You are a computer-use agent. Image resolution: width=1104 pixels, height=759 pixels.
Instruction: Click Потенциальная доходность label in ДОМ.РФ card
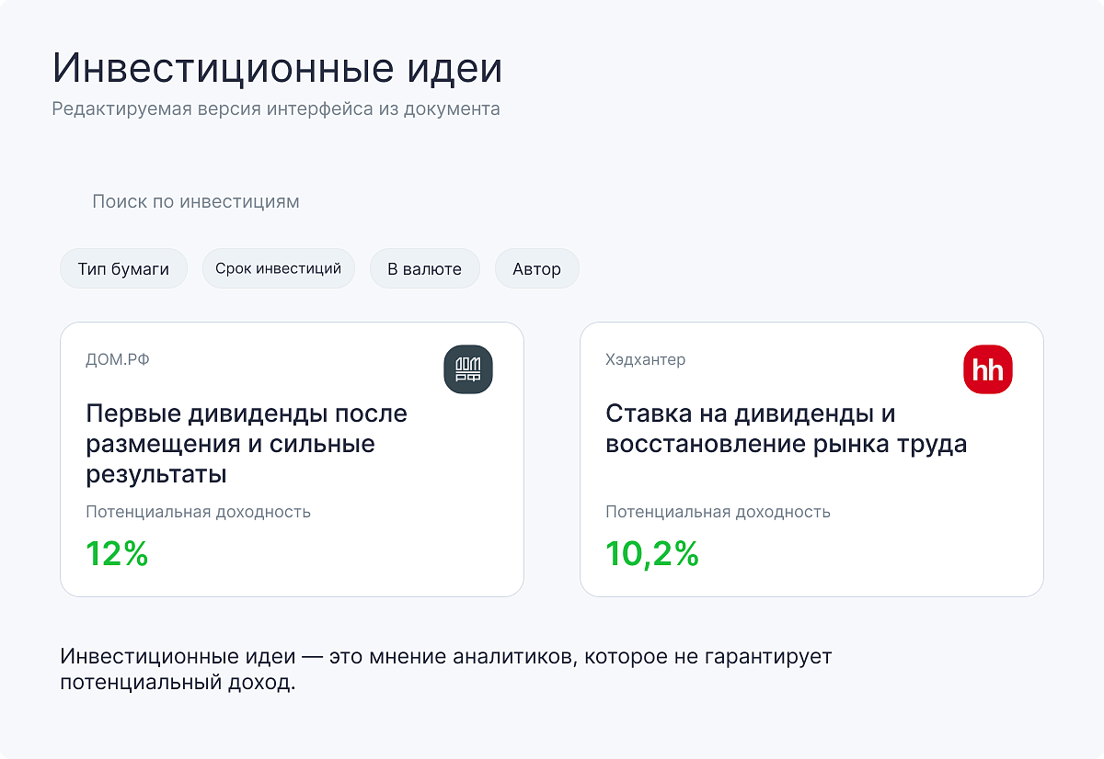[x=198, y=512]
